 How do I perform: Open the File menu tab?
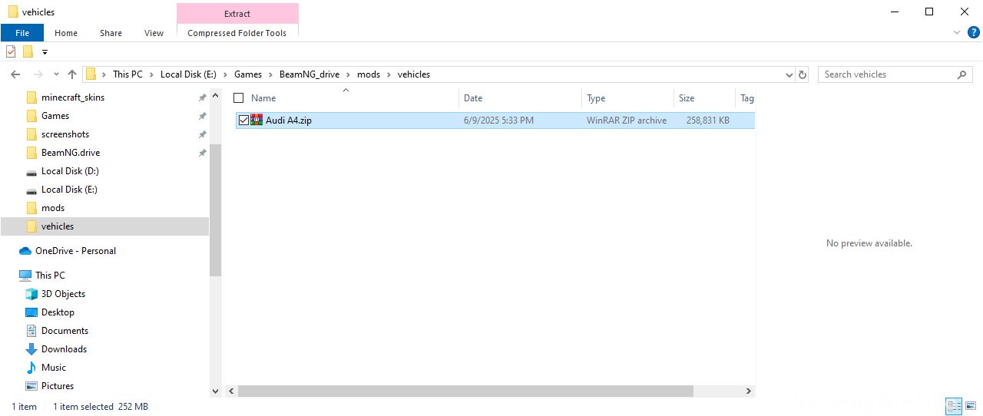coord(22,33)
